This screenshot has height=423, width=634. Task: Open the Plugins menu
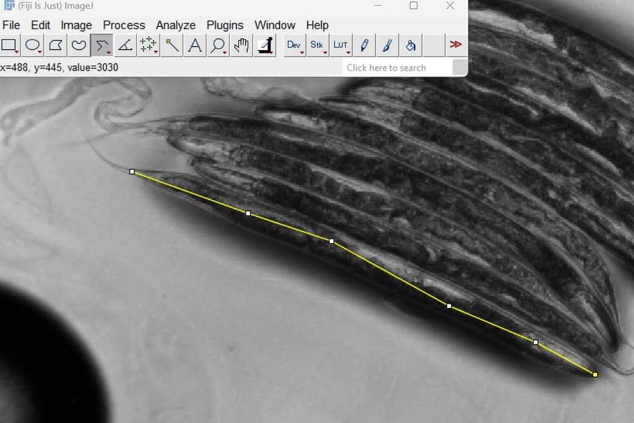(225, 25)
